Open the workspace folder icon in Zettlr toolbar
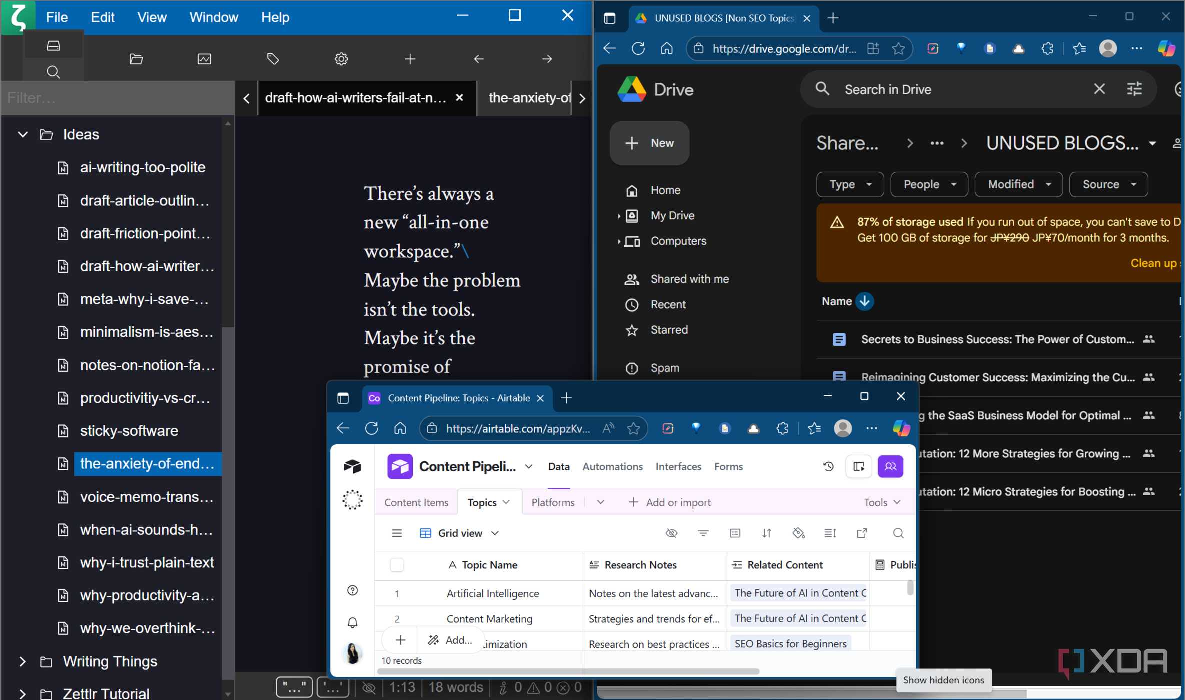The height and width of the screenshot is (700, 1185). point(136,59)
